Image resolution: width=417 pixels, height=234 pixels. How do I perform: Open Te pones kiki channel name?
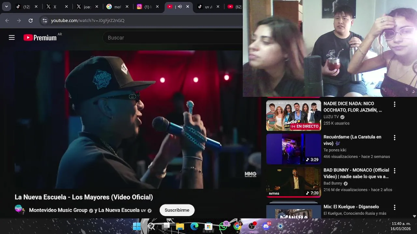pyautogui.click(x=335, y=150)
